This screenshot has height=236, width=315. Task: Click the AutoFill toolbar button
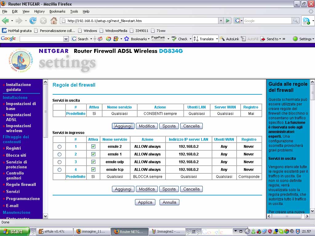(250, 39)
